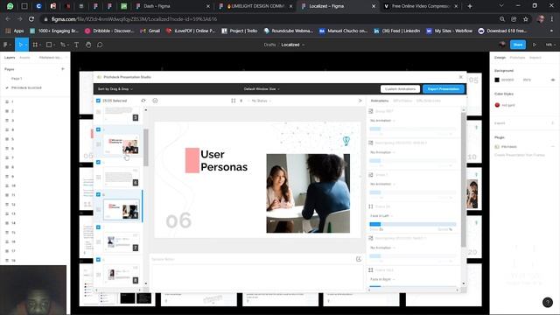Uncheck the slide 5 checkbox
Image resolution: width=560 pixels, height=315 pixels.
point(98,162)
